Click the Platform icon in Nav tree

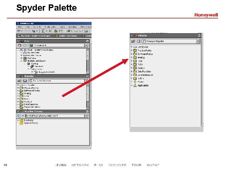point(25,58)
